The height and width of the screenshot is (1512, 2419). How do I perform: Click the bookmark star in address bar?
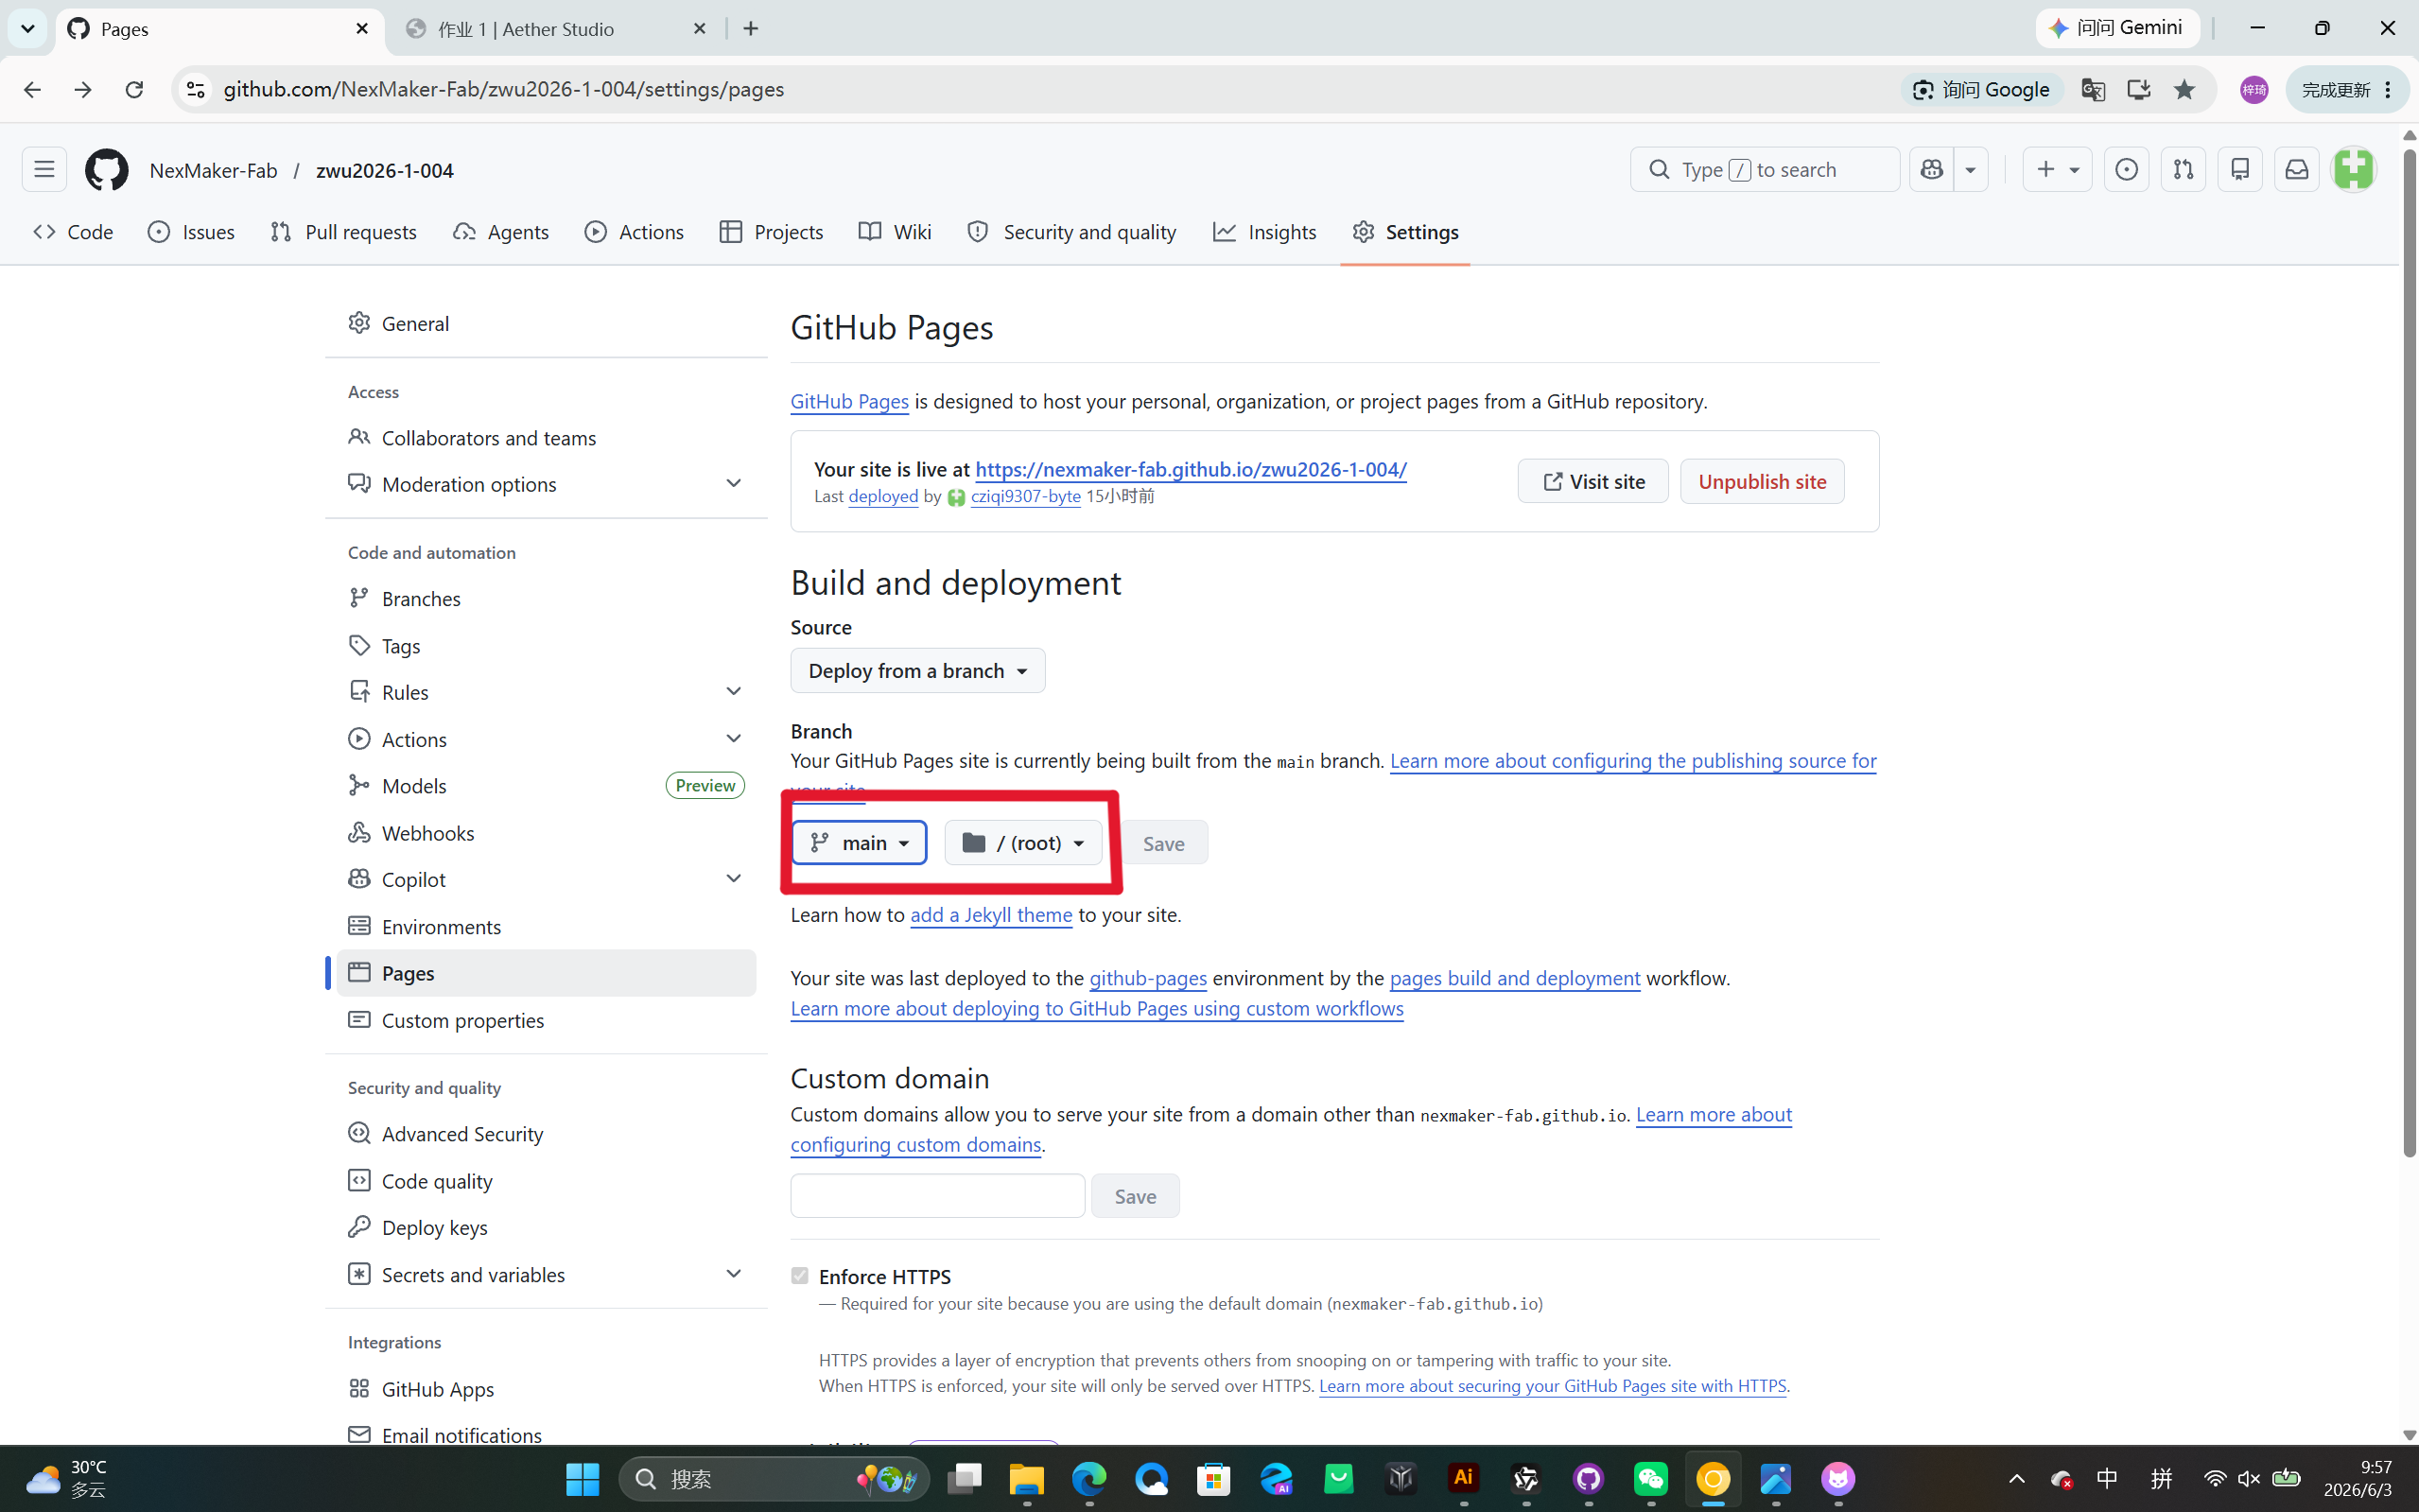2184,89
